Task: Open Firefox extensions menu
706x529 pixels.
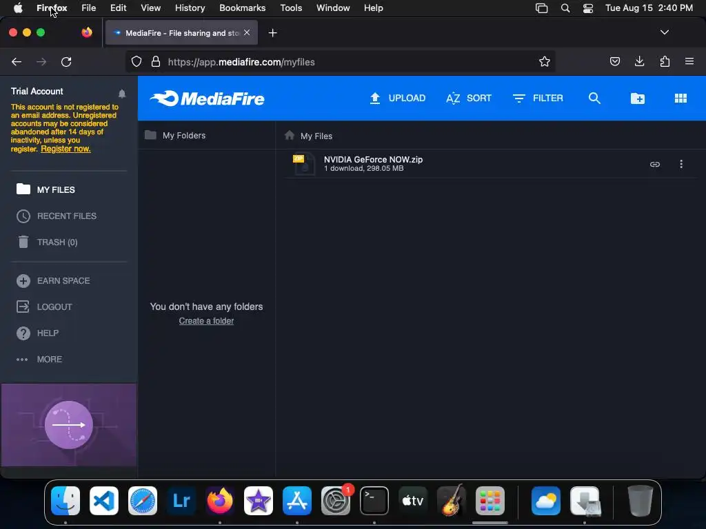Action: (x=665, y=61)
